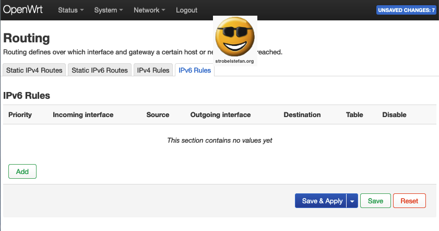This screenshot has width=439, height=231.
Task: Select the IPv6 Rules tab
Action: [x=195, y=70]
